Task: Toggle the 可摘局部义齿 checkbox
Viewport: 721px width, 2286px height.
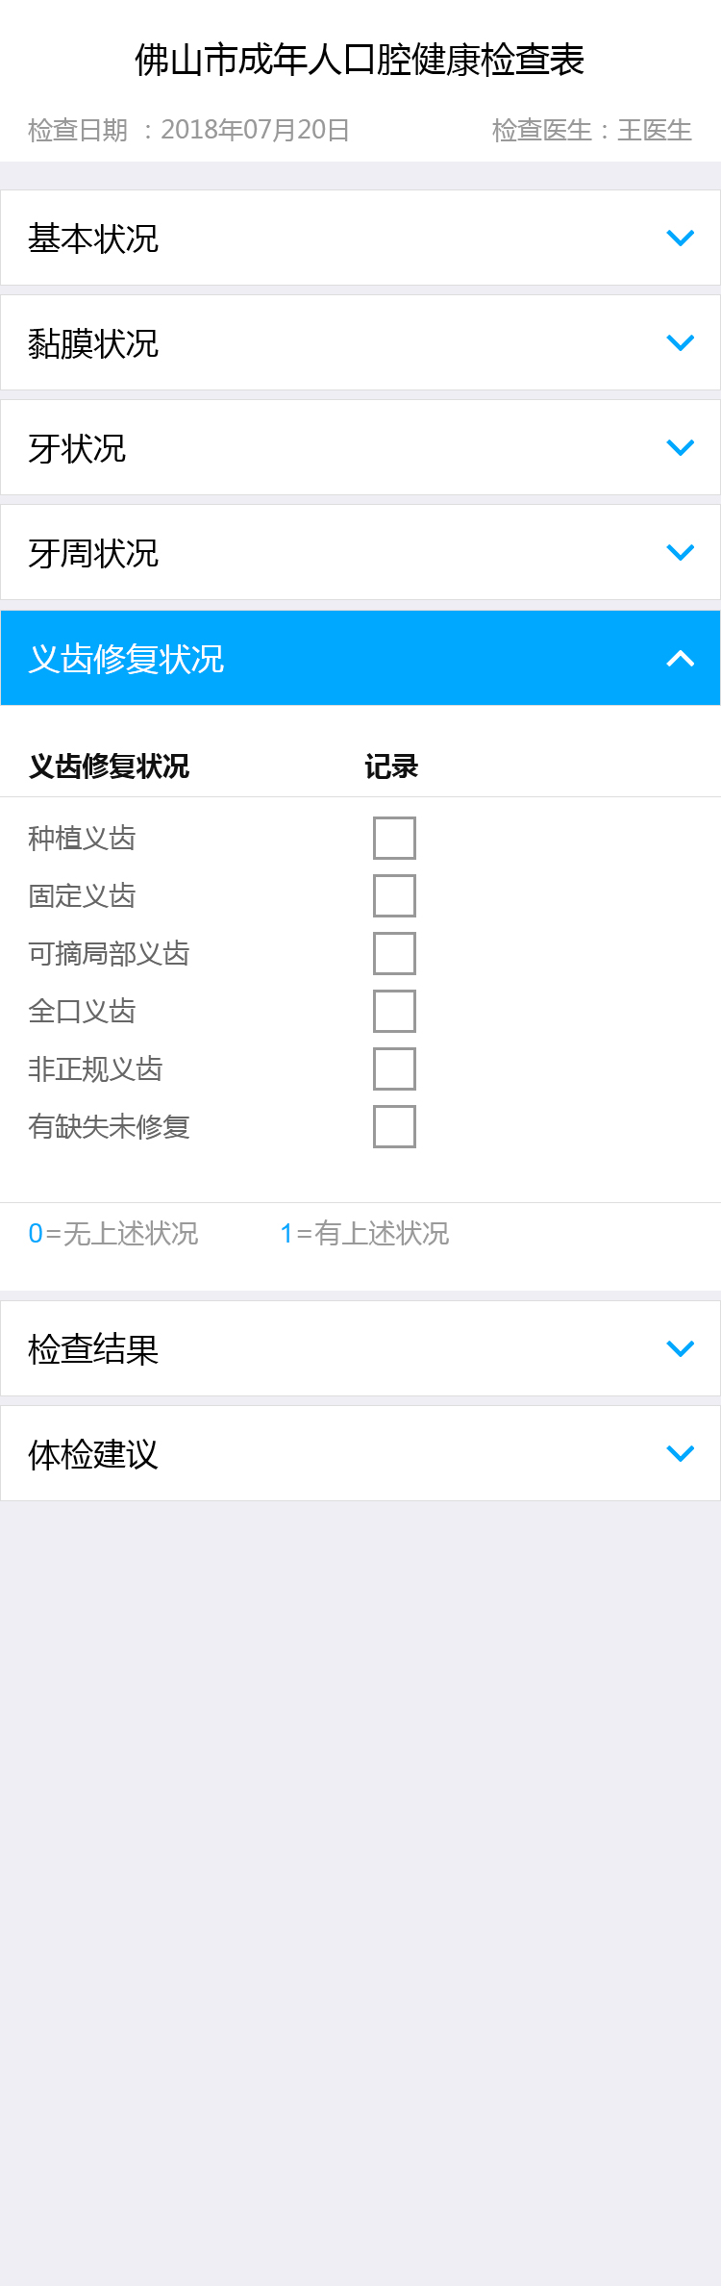Action: click(x=394, y=953)
